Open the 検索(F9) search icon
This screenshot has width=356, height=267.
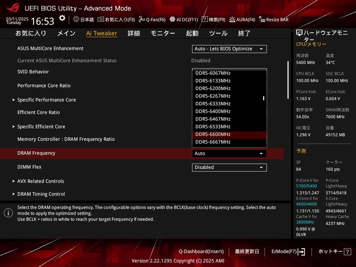tap(205, 19)
